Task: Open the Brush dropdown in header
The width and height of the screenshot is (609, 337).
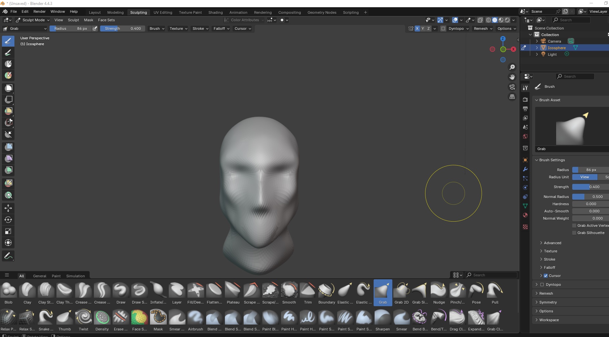Action: (157, 29)
